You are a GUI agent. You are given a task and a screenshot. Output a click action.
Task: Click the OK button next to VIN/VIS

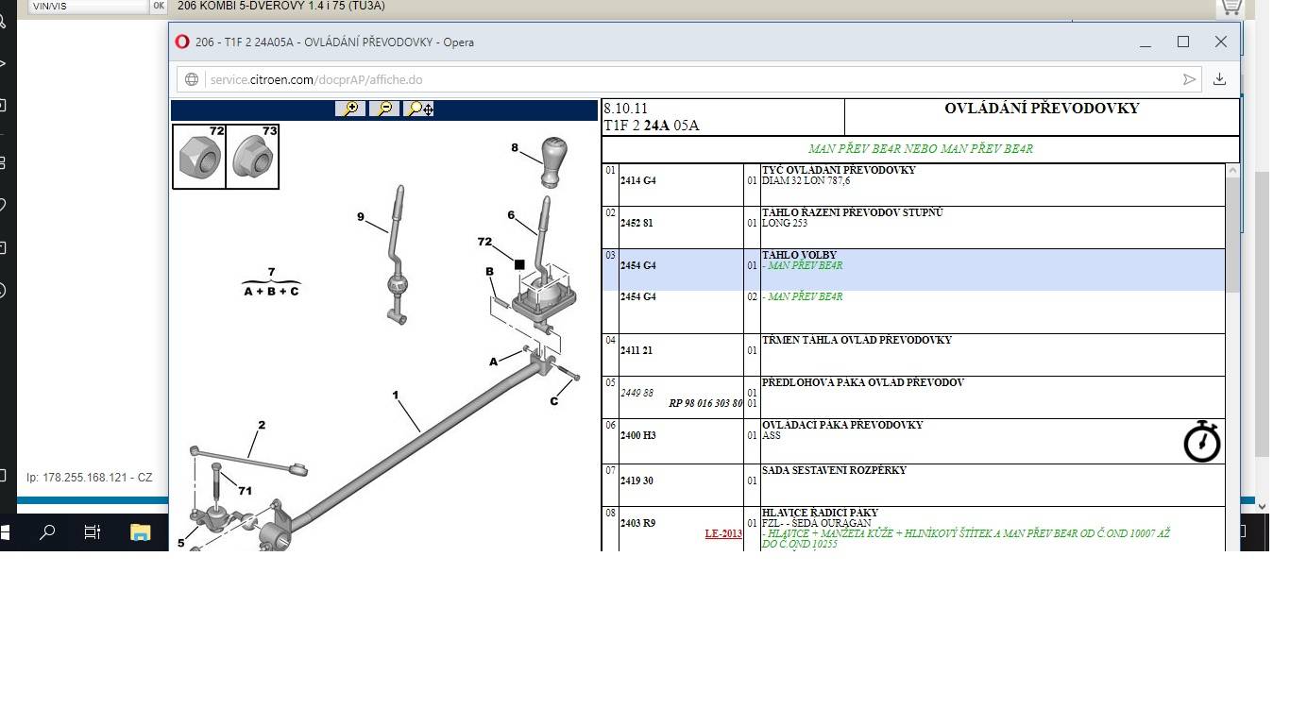point(159,6)
